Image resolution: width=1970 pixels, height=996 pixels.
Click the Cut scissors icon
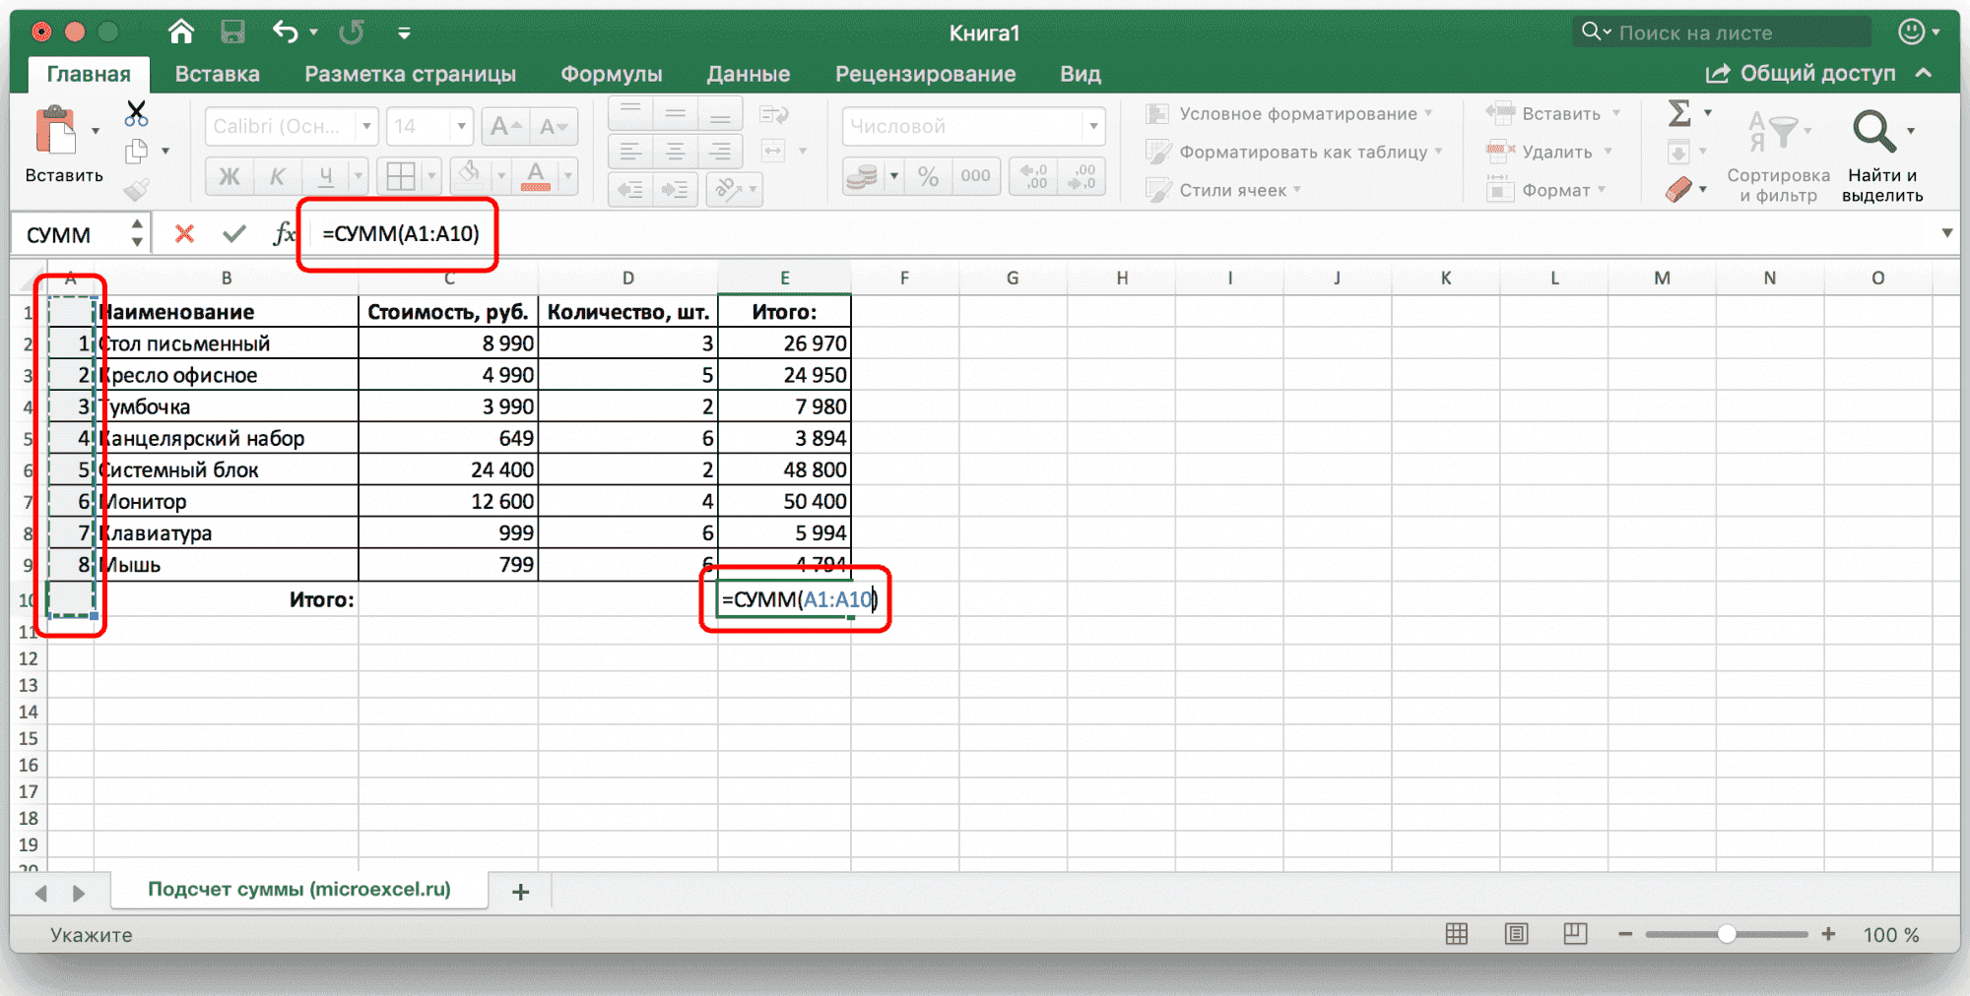(136, 114)
